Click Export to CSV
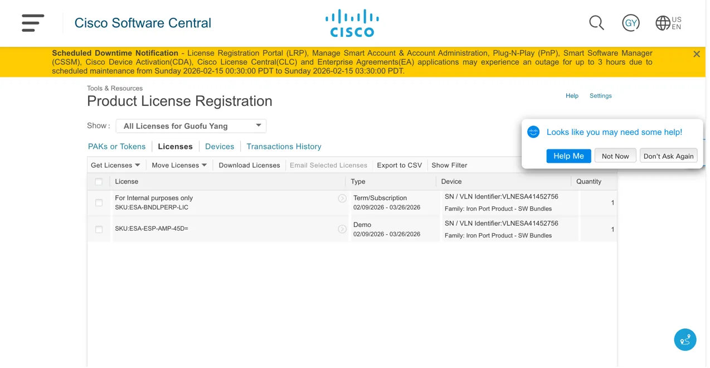This screenshot has width=710, height=368. click(399, 165)
